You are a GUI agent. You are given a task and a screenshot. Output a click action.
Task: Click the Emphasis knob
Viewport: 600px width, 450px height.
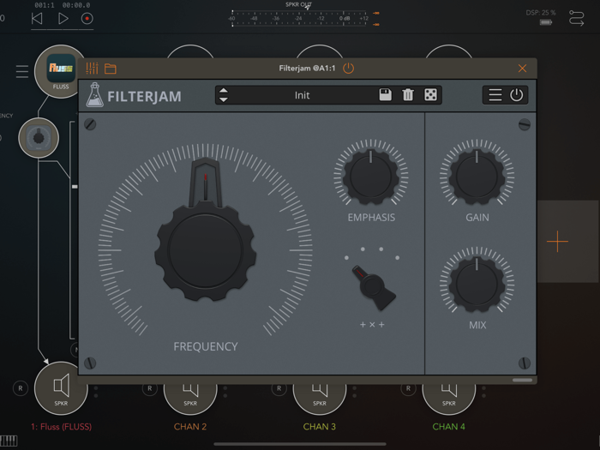point(371,177)
